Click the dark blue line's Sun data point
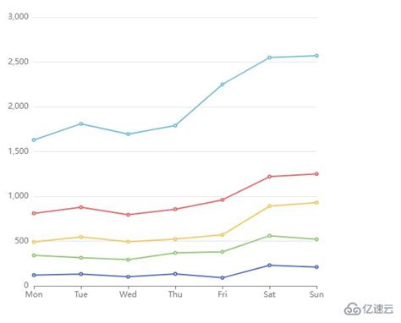The height and width of the screenshot is (323, 401). [316, 267]
